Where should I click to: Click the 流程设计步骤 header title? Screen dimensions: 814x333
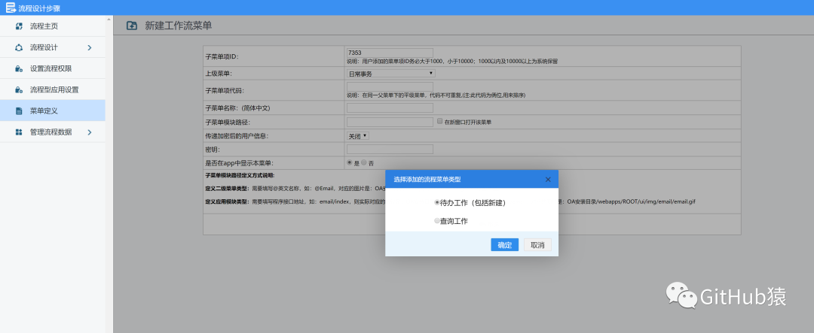[x=39, y=8]
